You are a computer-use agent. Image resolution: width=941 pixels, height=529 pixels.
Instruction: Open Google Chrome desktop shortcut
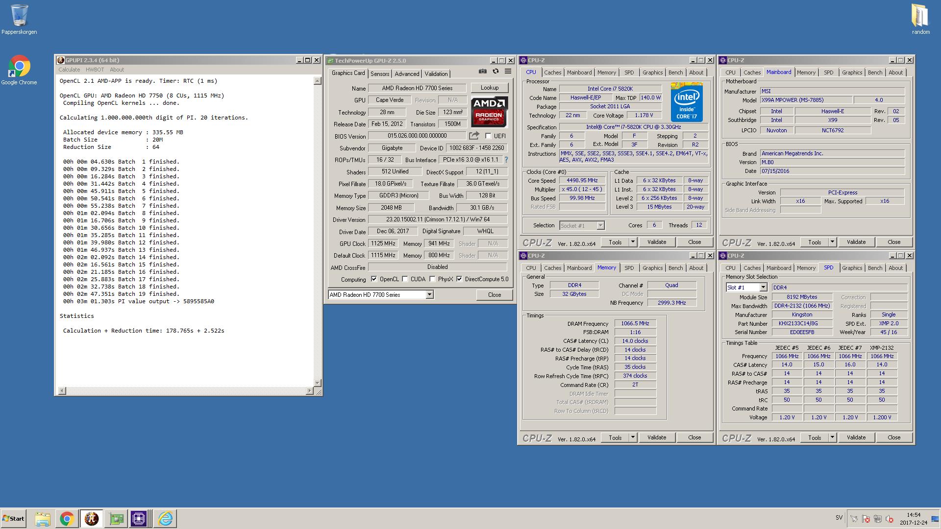19,70
